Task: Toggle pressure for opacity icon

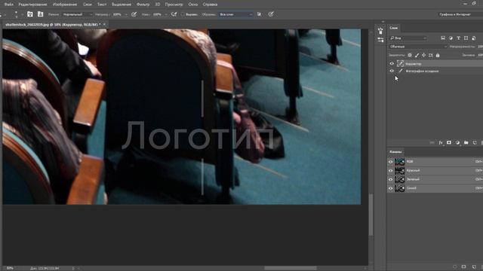Action: (x=134, y=14)
